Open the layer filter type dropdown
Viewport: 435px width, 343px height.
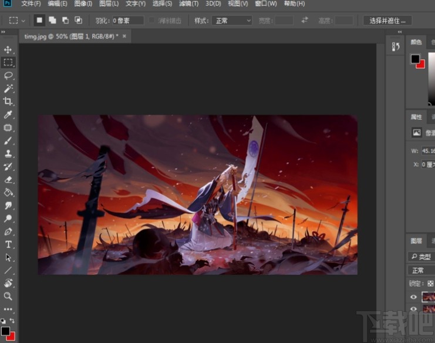[421, 257]
